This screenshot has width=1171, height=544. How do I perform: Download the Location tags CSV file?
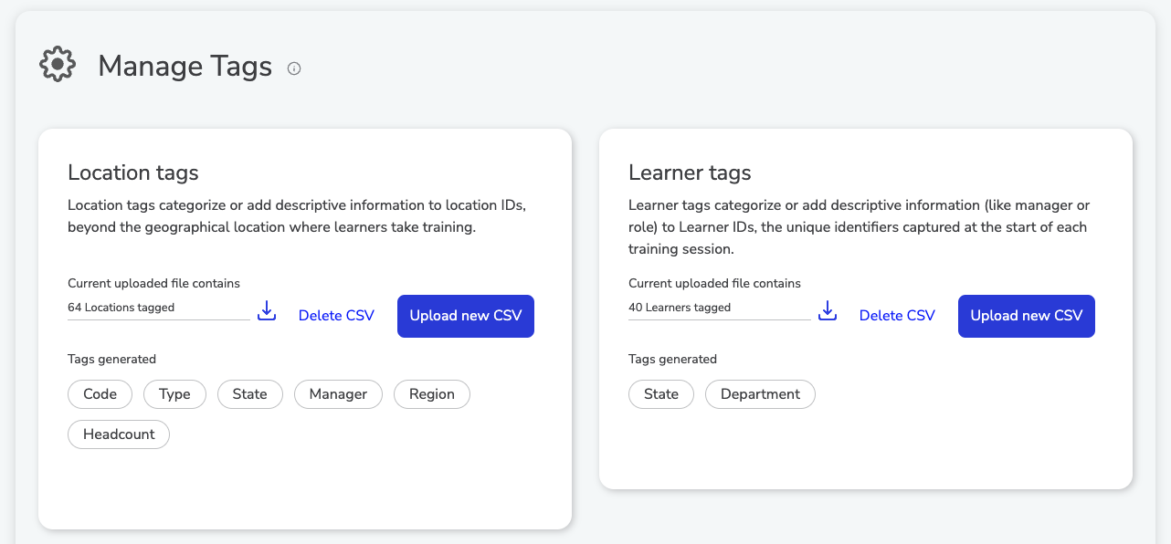pos(267,311)
